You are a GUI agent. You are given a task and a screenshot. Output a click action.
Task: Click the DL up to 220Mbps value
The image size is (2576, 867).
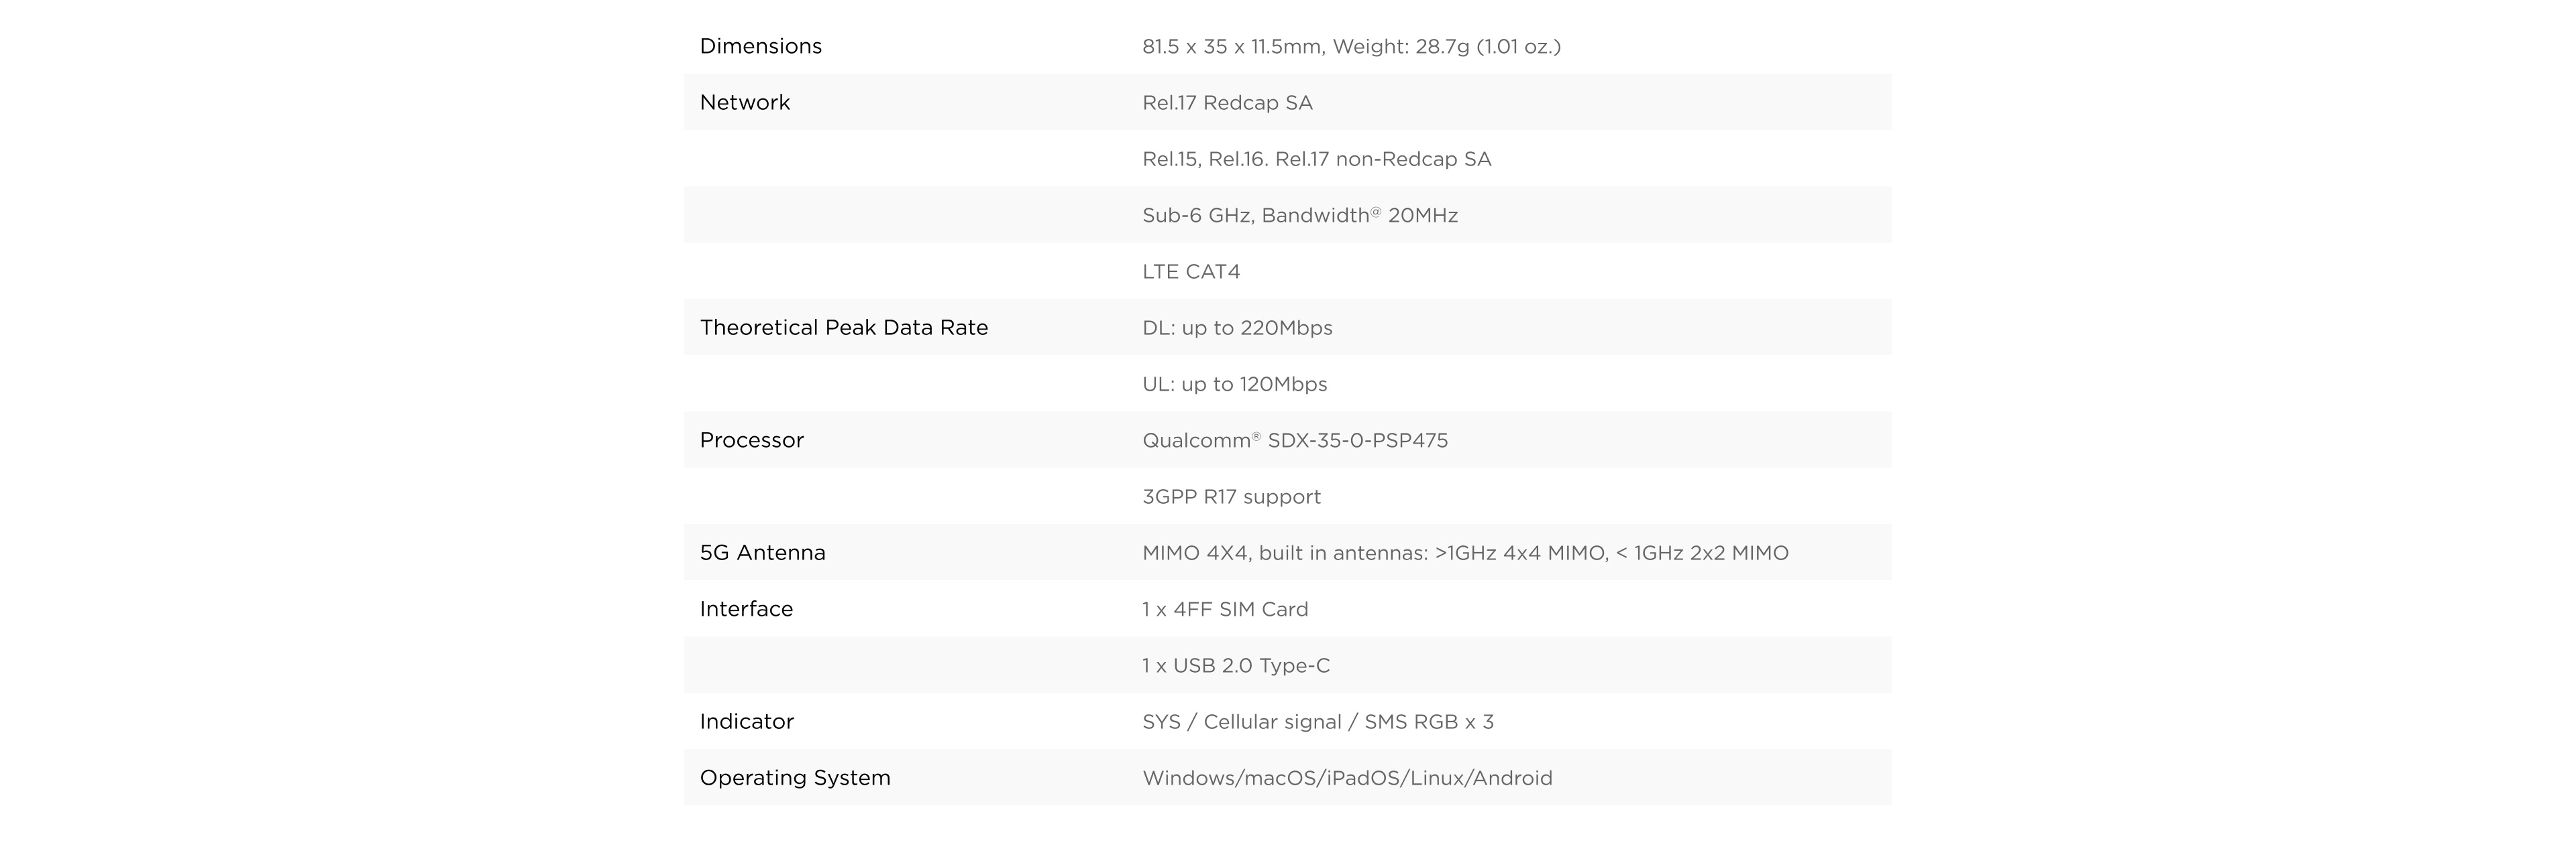1237,328
